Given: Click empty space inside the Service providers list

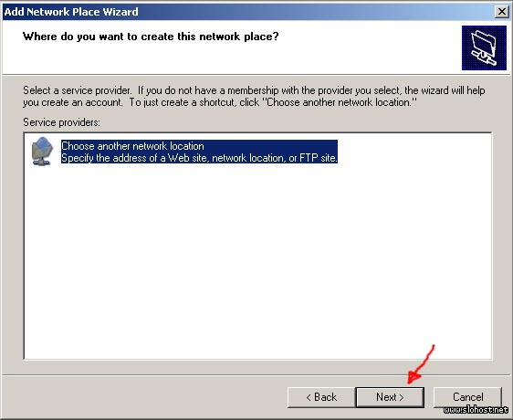Looking at the screenshot, I should [x=257, y=262].
